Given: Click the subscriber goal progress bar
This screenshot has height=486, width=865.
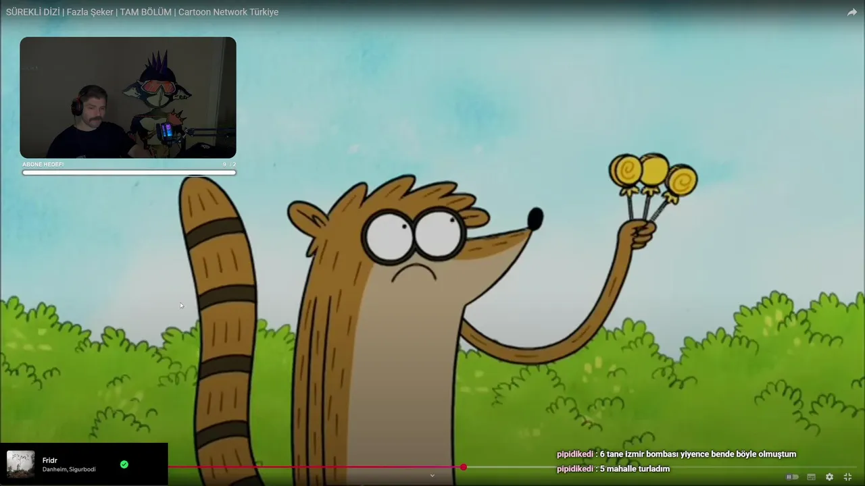Looking at the screenshot, I should click(129, 173).
